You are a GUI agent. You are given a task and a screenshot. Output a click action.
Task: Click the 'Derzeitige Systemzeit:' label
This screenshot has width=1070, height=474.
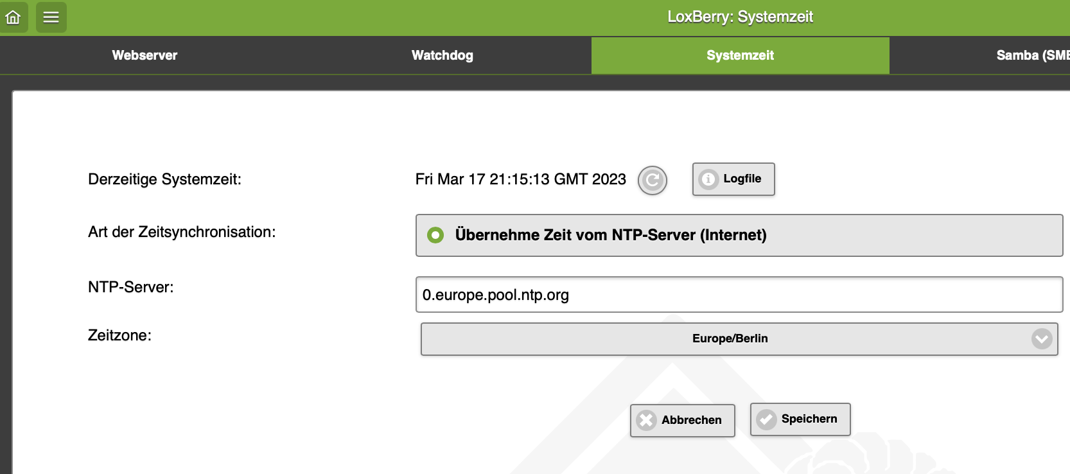pyautogui.click(x=165, y=179)
